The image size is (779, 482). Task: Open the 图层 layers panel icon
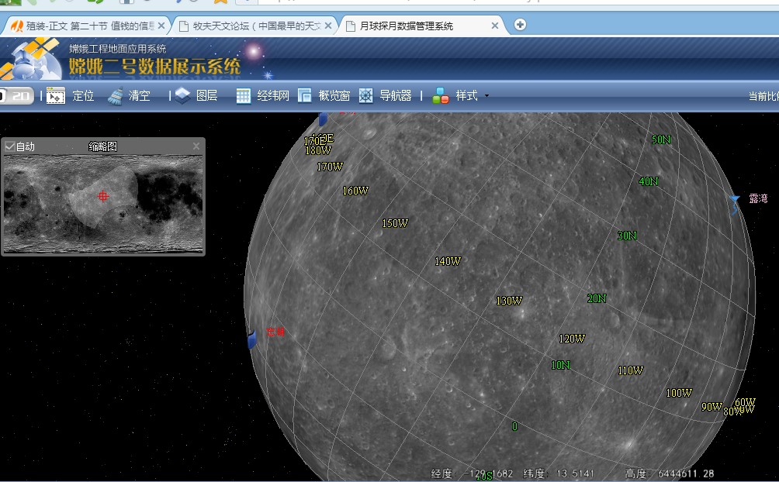click(183, 95)
